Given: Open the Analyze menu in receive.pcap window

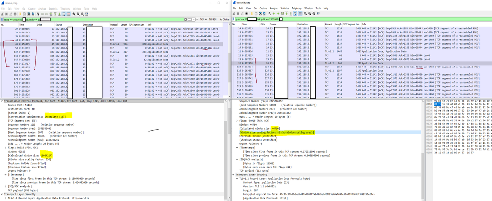Looking at the screenshot, I should point(42,9).
